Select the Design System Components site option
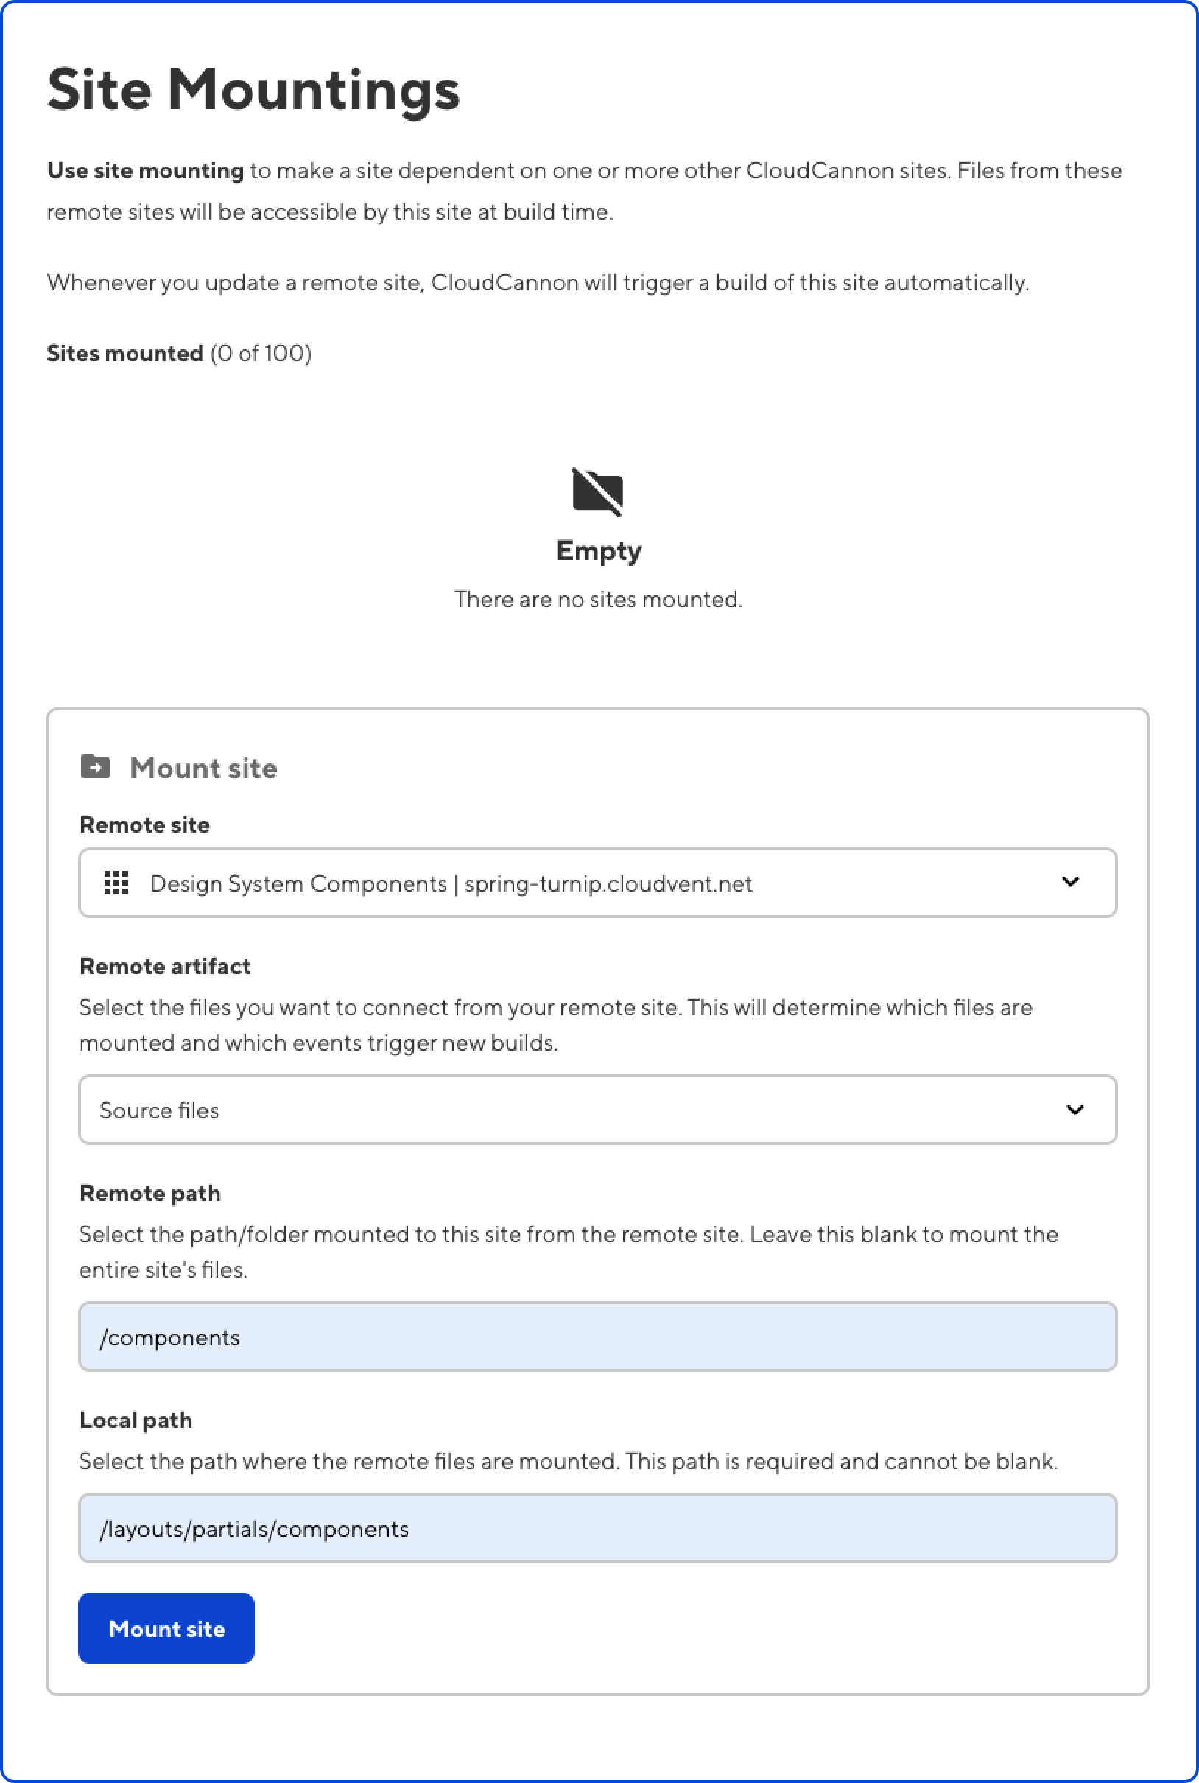The height and width of the screenshot is (1783, 1199). pyautogui.click(x=451, y=883)
